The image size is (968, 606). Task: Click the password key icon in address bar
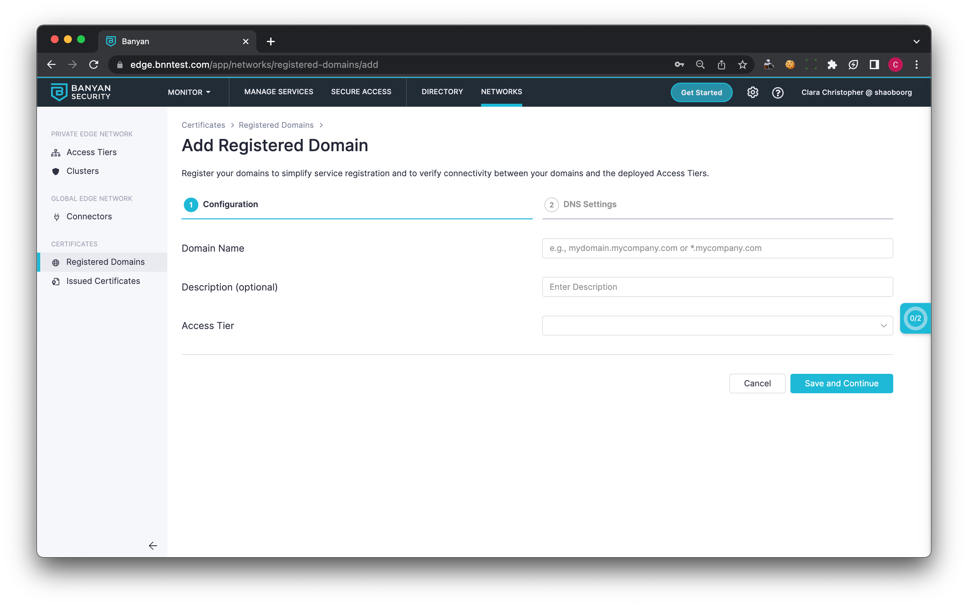[679, 65]
